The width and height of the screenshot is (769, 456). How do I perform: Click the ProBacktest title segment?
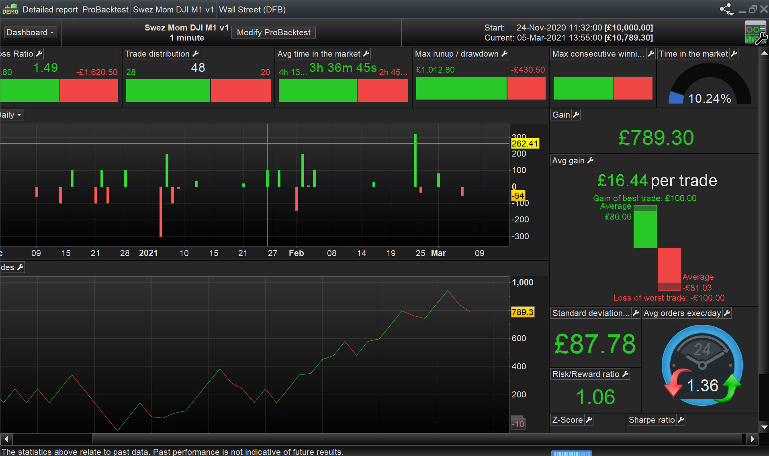pos(105,9)
